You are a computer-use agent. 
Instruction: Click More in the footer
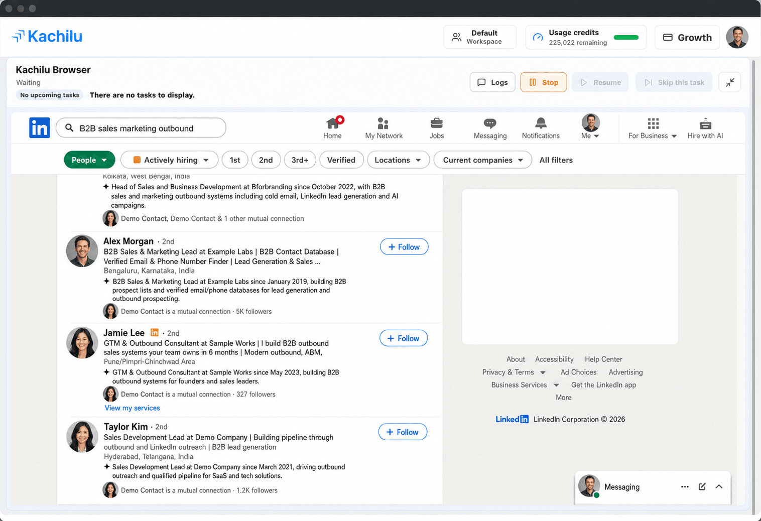tap(563, 398)
